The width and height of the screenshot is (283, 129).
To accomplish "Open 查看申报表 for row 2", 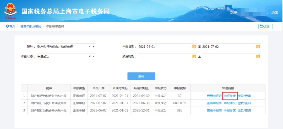I will 214,103.
